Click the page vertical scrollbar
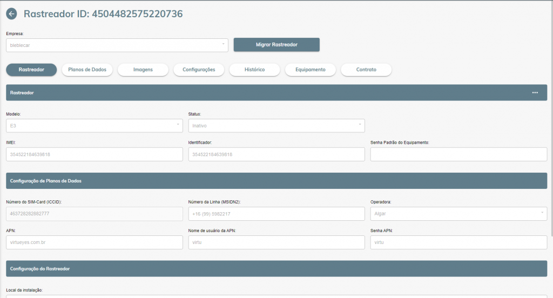 (551, 118)
